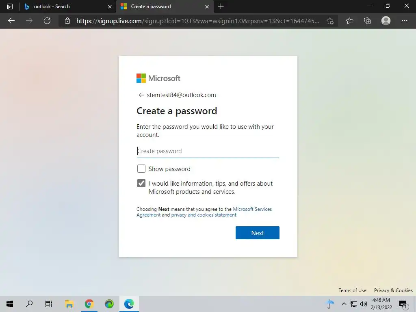
Task: Close the outlook - Search tab
Action: tap(110, 6)
